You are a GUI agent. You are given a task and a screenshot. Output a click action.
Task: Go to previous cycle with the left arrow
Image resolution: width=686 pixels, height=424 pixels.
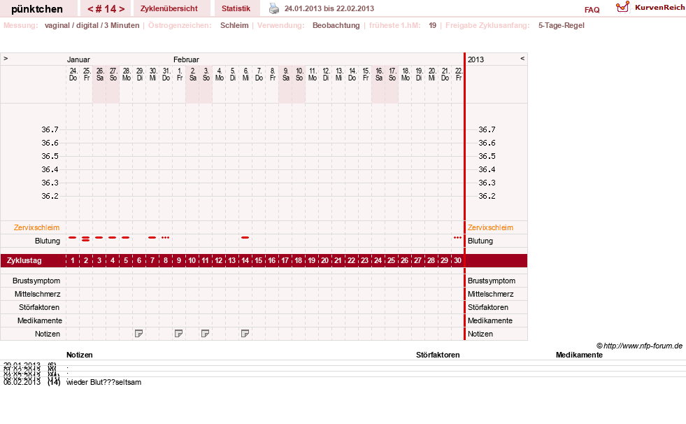point(90,9)
